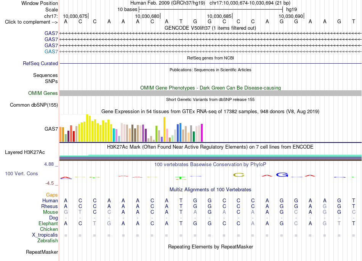Open the H3K27Ac Mark ENCODE track title
The width and height of the screenshot is (362, 261).
[x=210, y=147]
